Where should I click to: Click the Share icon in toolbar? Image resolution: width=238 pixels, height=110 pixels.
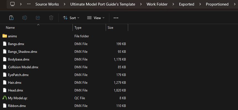tap(38, 18)
